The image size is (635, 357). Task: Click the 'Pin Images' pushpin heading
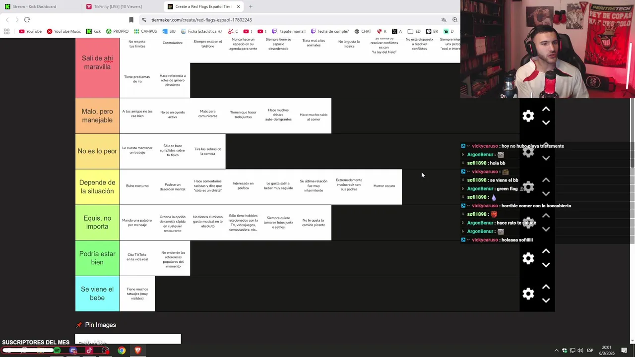pyautogui.click(x=96, y=325)
